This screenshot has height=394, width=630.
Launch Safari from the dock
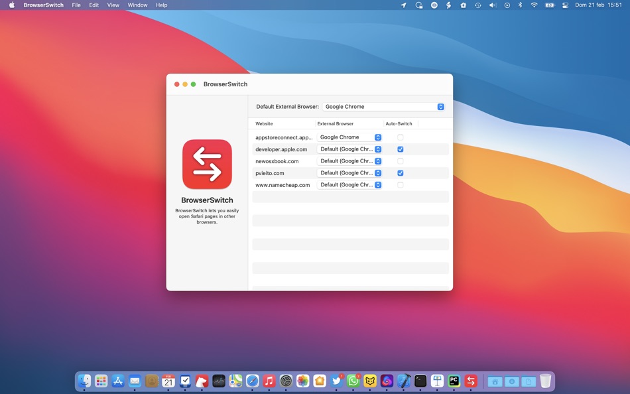[x=252, y=380]
